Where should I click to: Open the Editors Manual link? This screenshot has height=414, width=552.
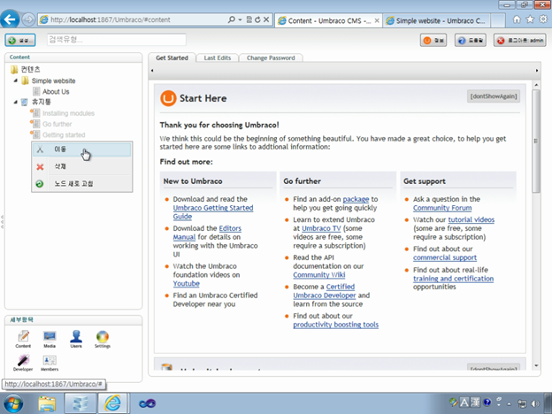point(207,233)
